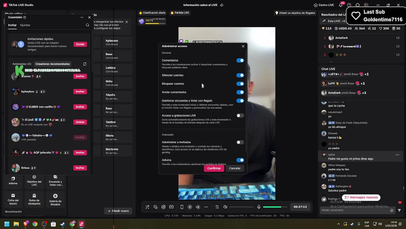Click the chat filter funnel icon
This screenshot has width=406, height=229.
[x=399, y=210]
